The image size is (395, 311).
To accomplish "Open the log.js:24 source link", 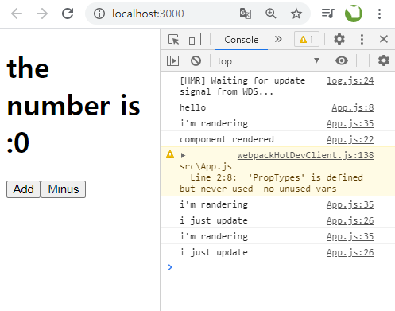I will point(350,80).
